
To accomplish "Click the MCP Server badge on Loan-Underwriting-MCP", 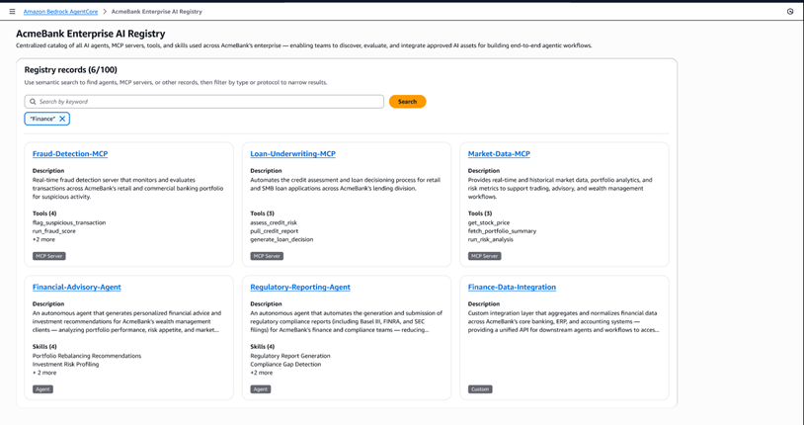I will pos(267,256).
